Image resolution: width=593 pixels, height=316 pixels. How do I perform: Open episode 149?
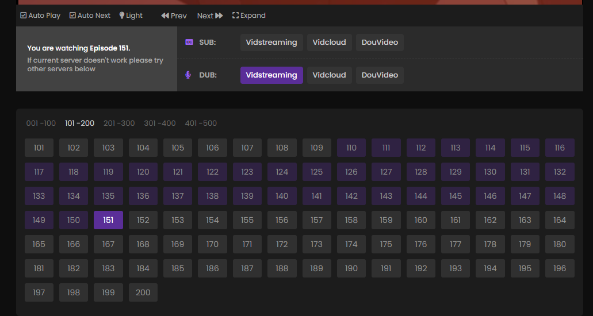click(39, 220)
